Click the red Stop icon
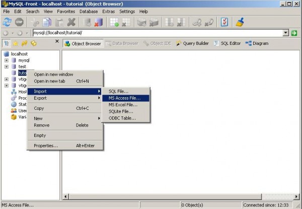The width and height of the screenshot is (302, 209). pos(19,22)
